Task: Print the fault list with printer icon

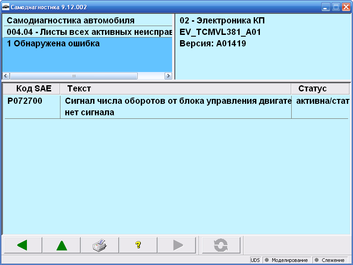Action: (x=100, y=245)
